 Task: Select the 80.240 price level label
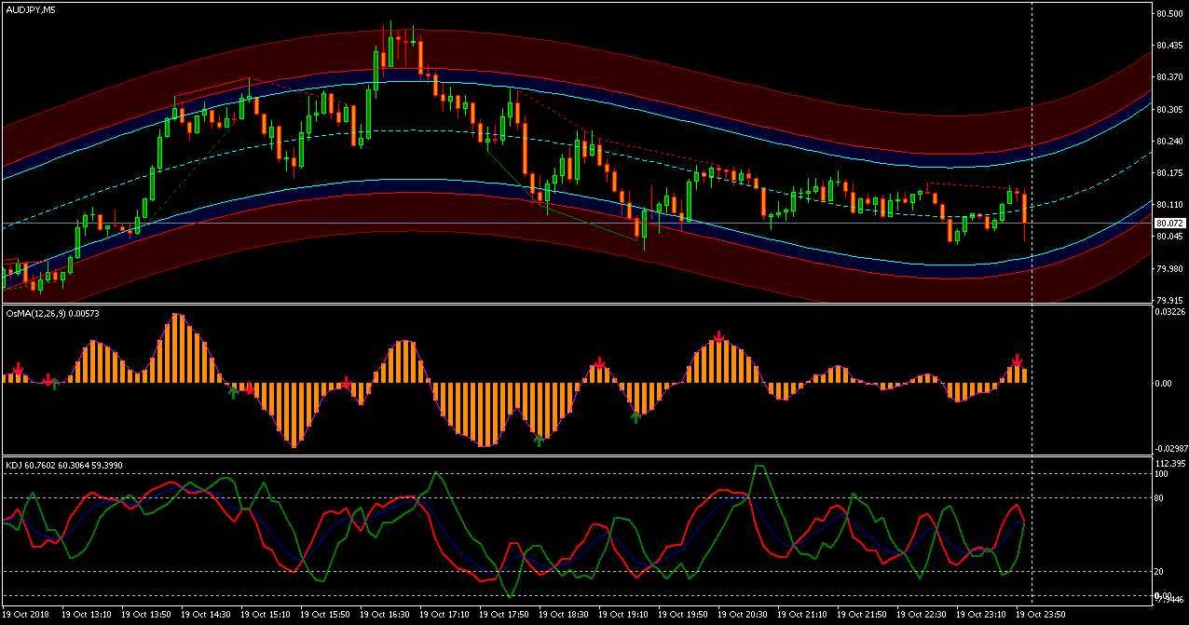click(1169, 141)
